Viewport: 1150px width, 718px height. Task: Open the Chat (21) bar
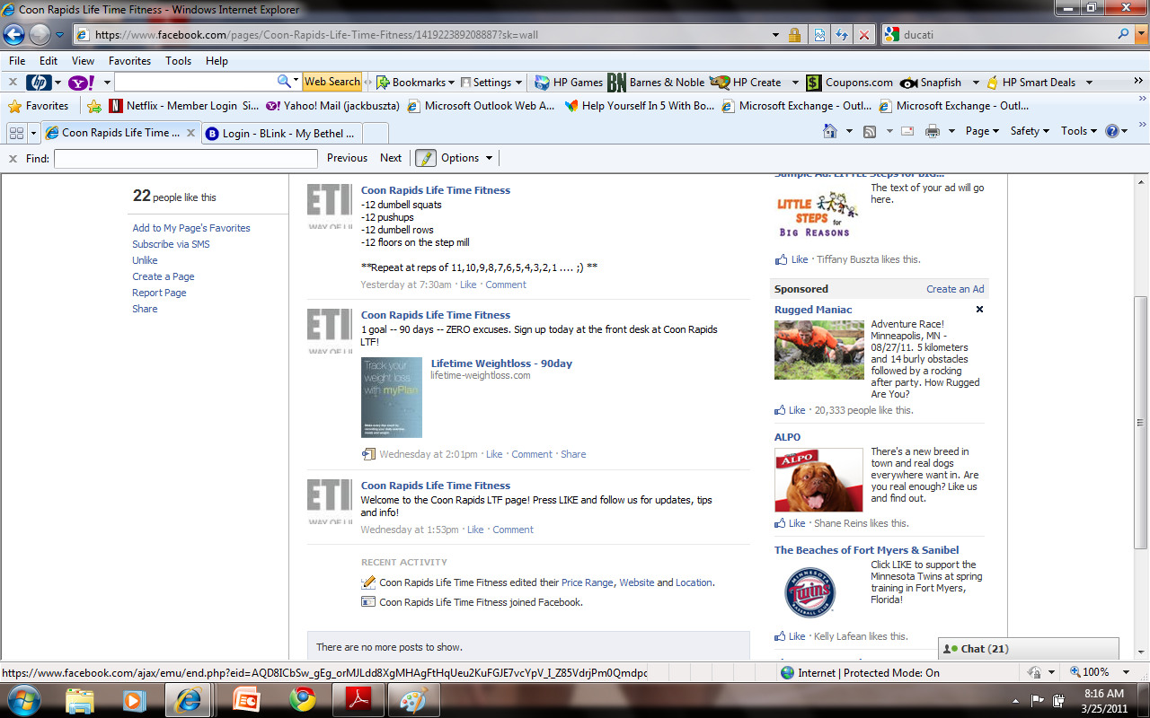click(x=1029, y=648)
